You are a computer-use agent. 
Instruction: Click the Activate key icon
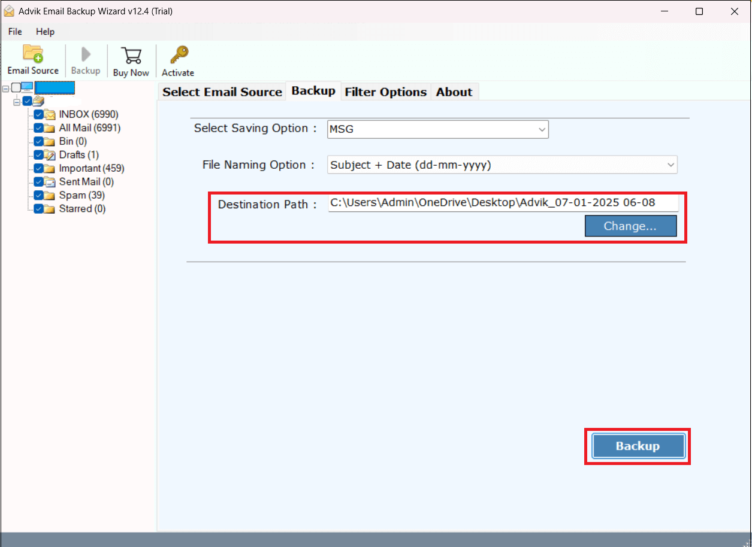(178, 56)
